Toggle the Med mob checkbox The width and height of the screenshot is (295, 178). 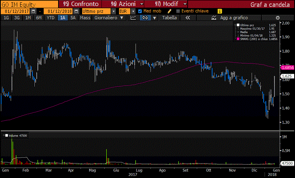(x=140, y=11)
